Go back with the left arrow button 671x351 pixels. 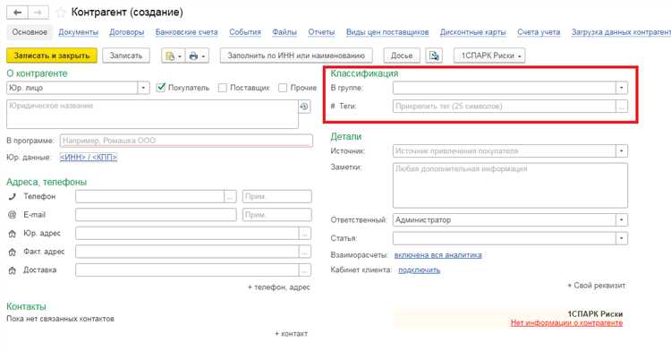(x=18, y=13)
